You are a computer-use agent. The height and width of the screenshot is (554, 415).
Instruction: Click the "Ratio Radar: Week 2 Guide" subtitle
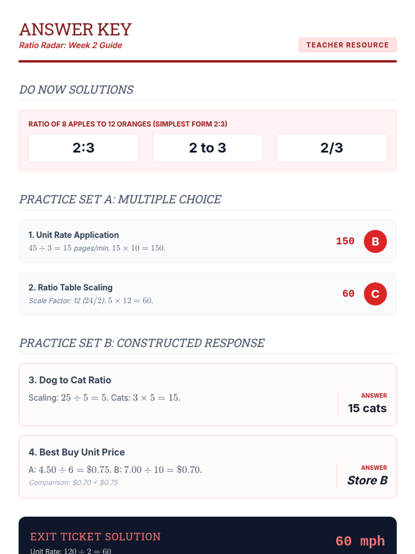(71, 45)
